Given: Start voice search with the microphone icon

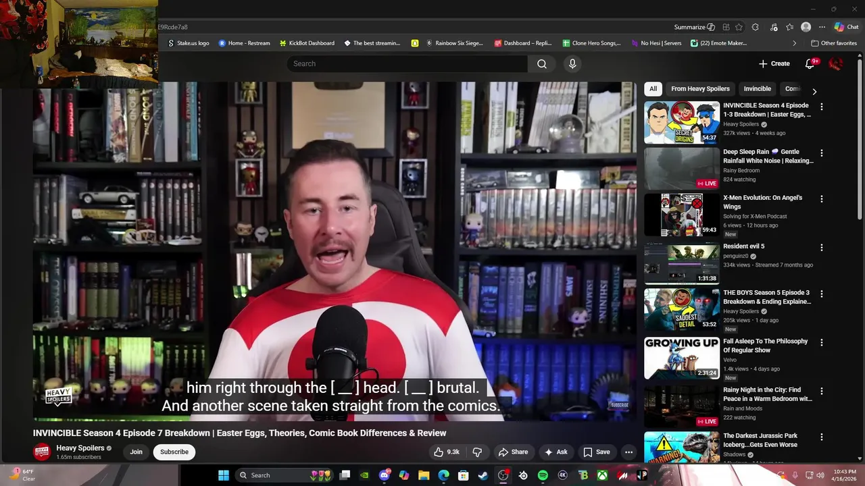Looking at the screenshot, I should point(572,63).
